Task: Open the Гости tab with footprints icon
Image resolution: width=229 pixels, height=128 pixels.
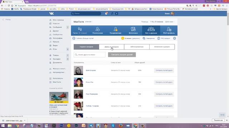Action: point(80,31)
